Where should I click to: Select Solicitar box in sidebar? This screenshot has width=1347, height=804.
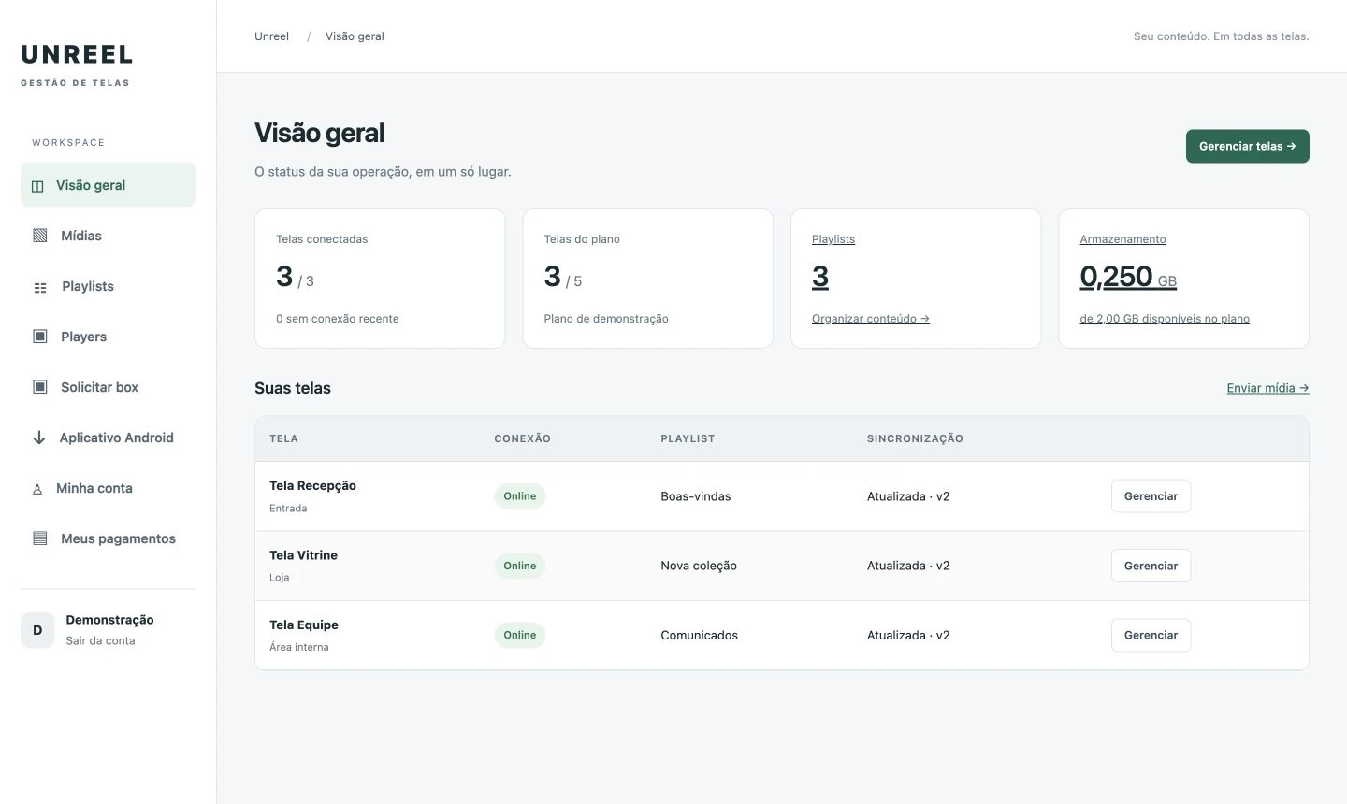click(x=108, y=387)
